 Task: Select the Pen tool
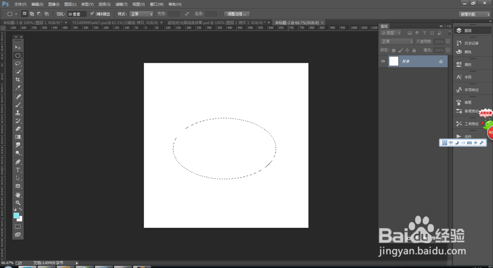tap(18, 162)
